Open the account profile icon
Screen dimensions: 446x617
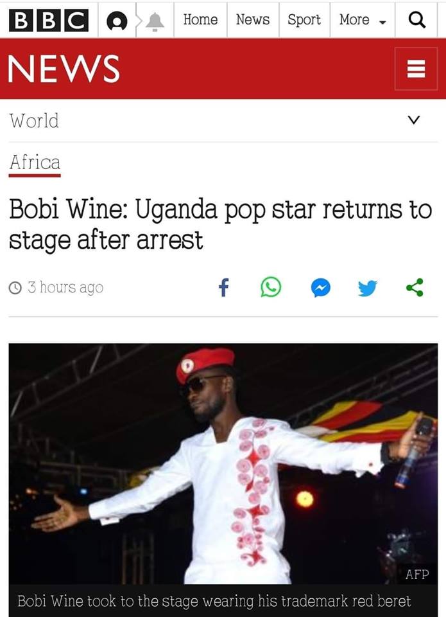pos(117,21)
